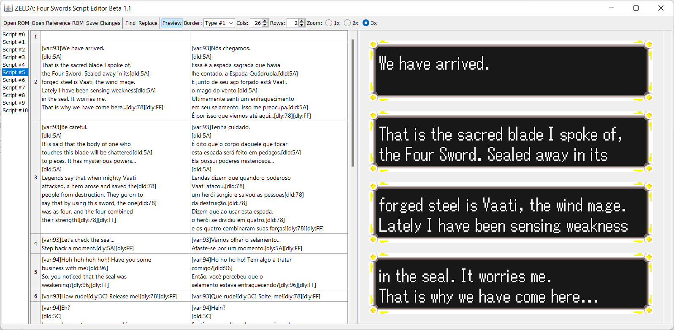Image resolution: width=674 pixels, height=330 pixels.
Task: Click the table vertical scrollbar thumb
Action: 353,103
